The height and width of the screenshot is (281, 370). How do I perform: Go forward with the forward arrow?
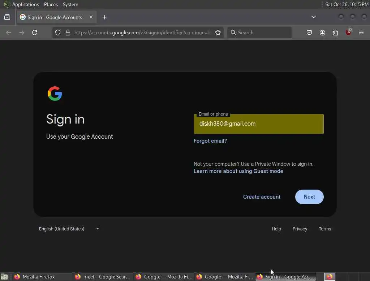(21, 33)
